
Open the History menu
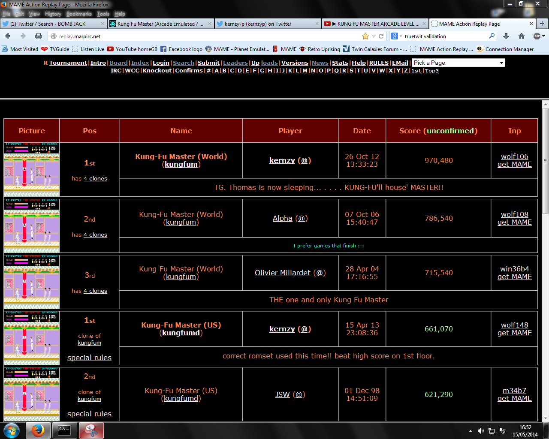tap(53, 14)
